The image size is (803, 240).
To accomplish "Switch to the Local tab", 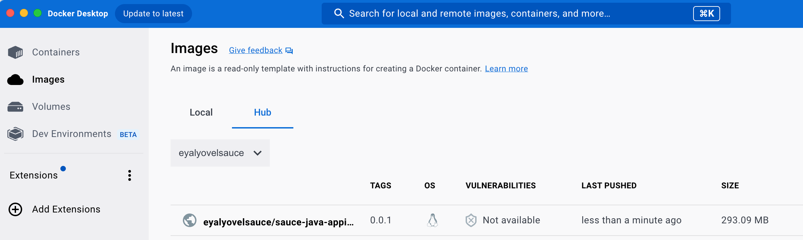I will point(201,113).
